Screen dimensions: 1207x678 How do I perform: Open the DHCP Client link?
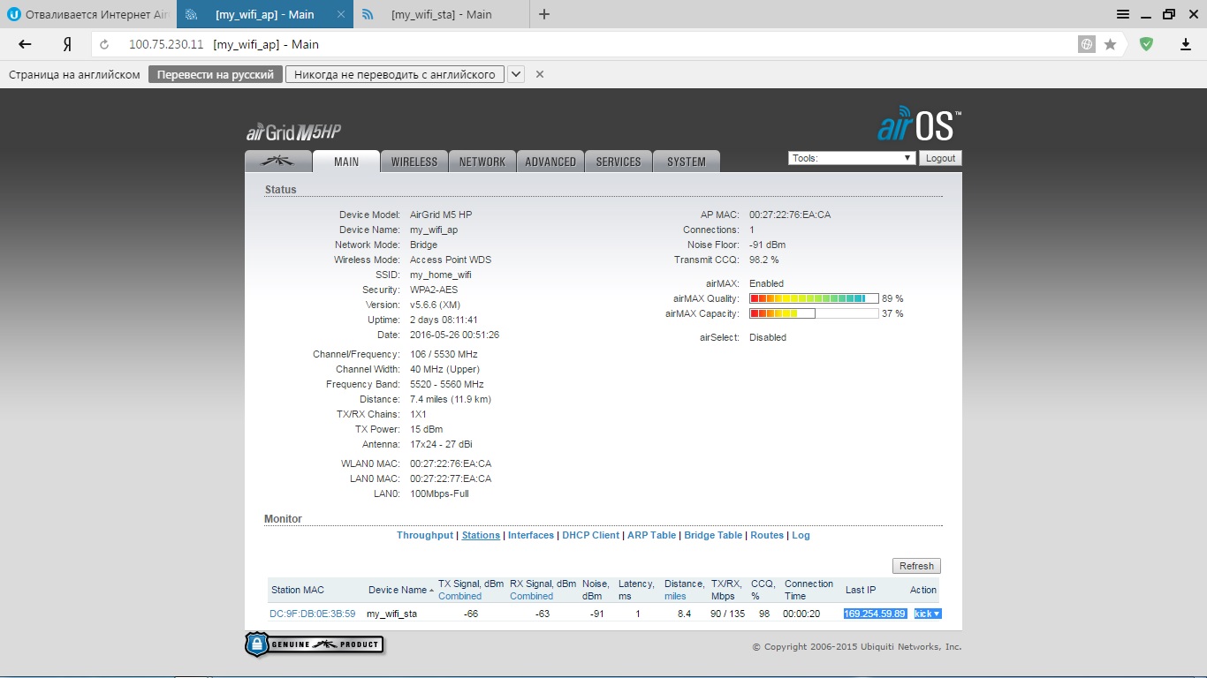pos(591,535)
